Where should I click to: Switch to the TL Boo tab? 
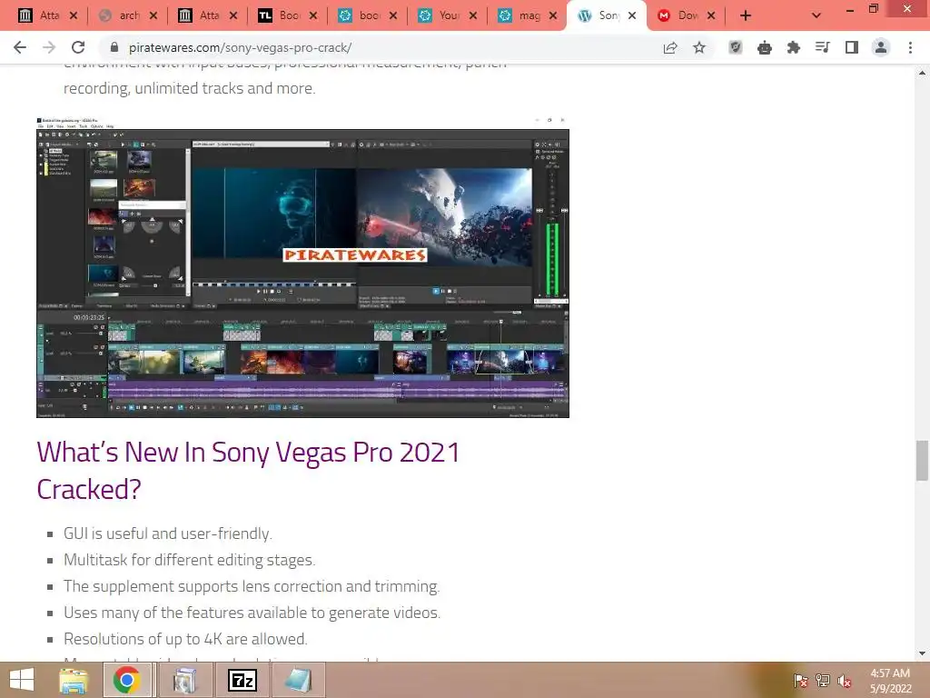[x=280, y=15]
